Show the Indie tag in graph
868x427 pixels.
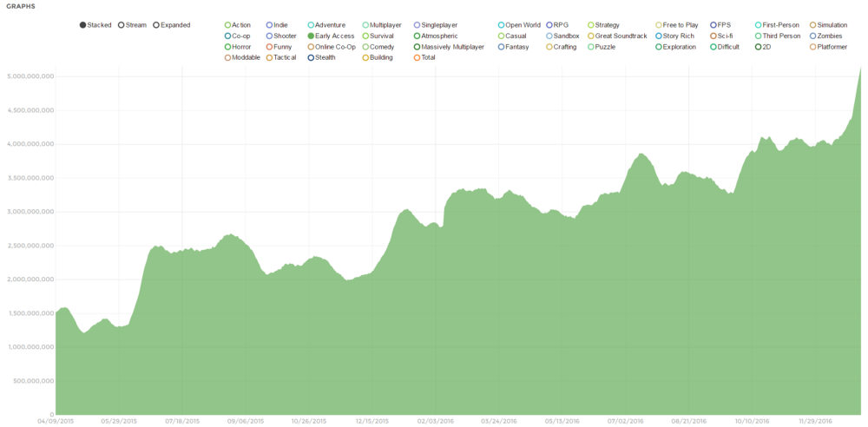276,25
